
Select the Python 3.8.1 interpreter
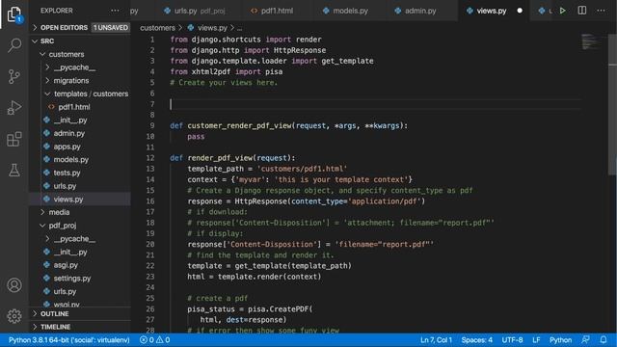click(68, 340)
